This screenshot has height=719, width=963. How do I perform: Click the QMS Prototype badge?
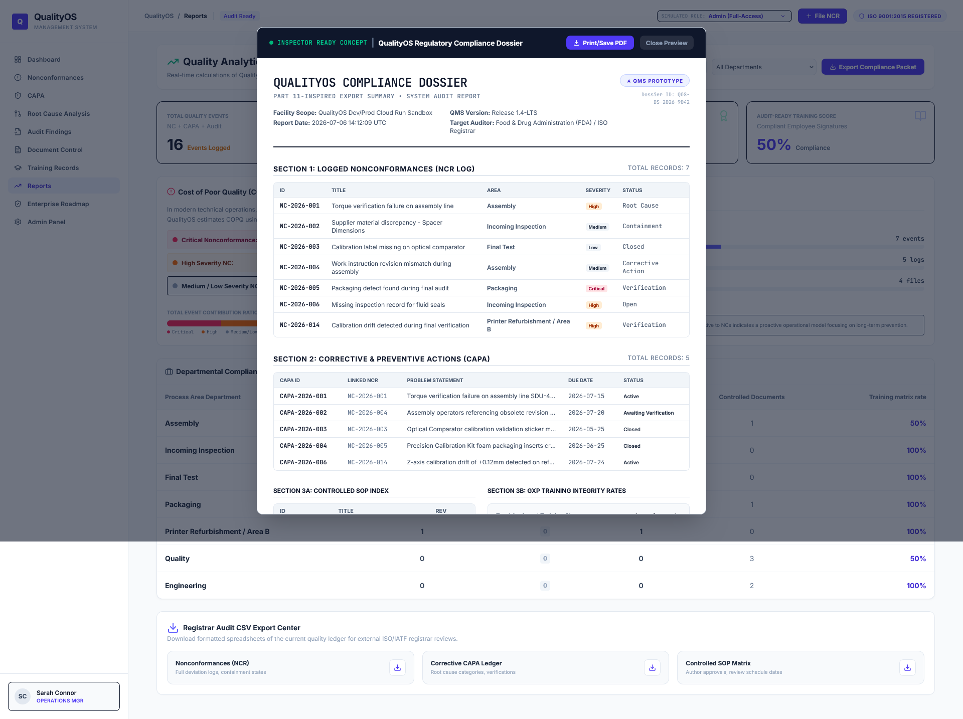pyautogui.click(x=655, y=81)
